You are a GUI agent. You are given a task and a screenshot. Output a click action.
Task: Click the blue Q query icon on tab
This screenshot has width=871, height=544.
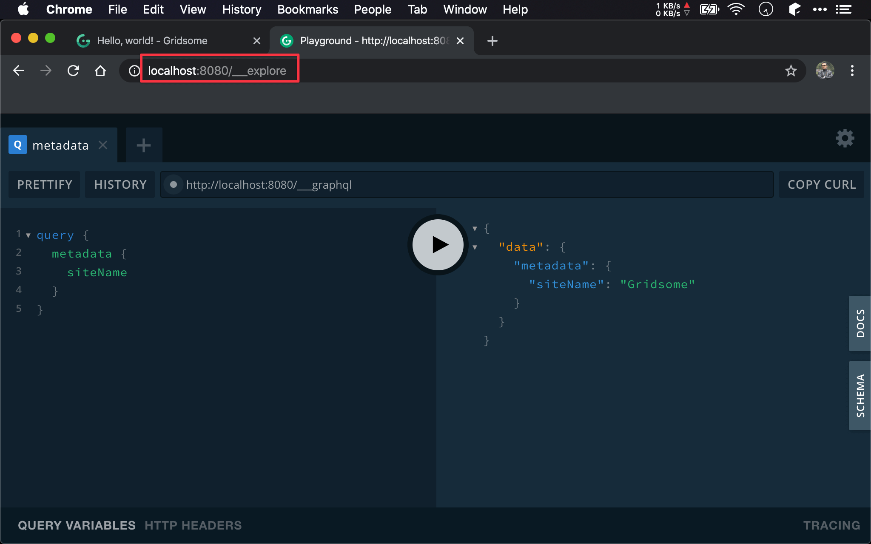pos(18,145)
